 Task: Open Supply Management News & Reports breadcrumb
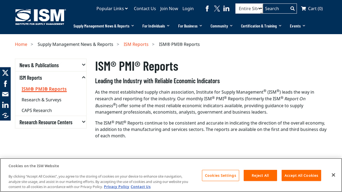(75, 44)
